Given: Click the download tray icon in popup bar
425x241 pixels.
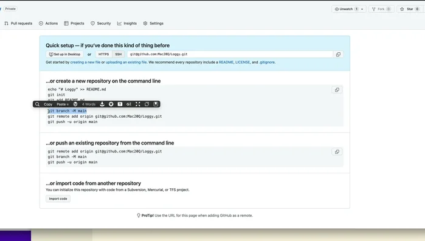Looking at the screenshot, I should click(x=102, y=104).
